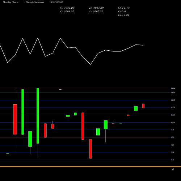Select the 'C: 1068.50' close value
181x181 pixels.
coord(67,12)
